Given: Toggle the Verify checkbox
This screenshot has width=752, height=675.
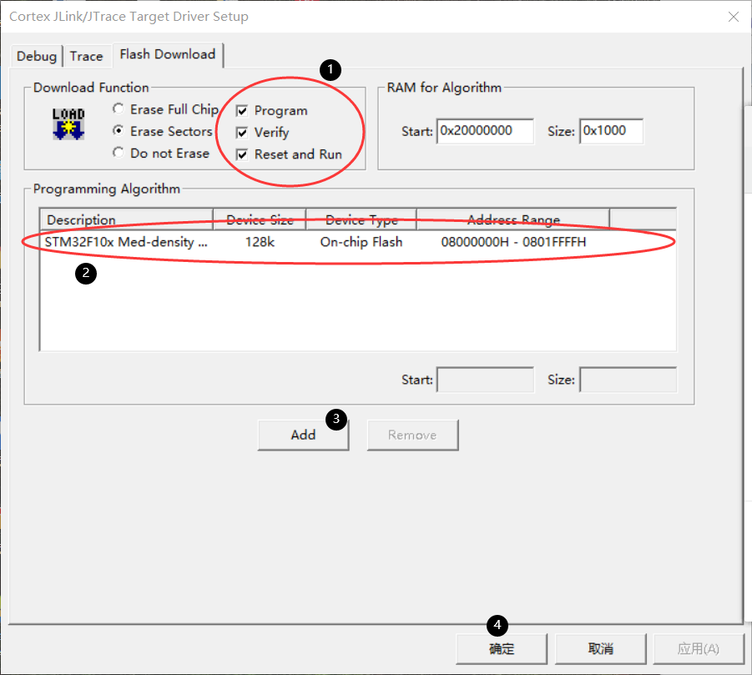Looking at the screenshot, I should tap(262, 133).
